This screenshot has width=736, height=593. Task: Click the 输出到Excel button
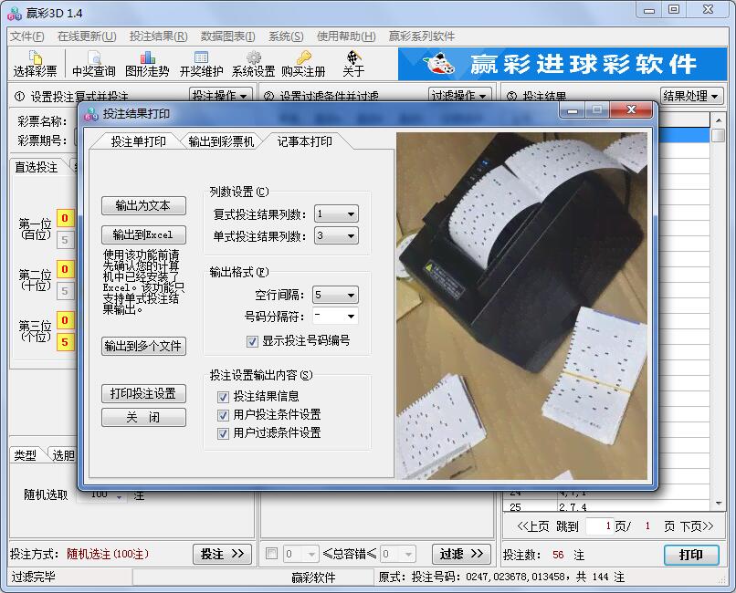click(143, 235)
